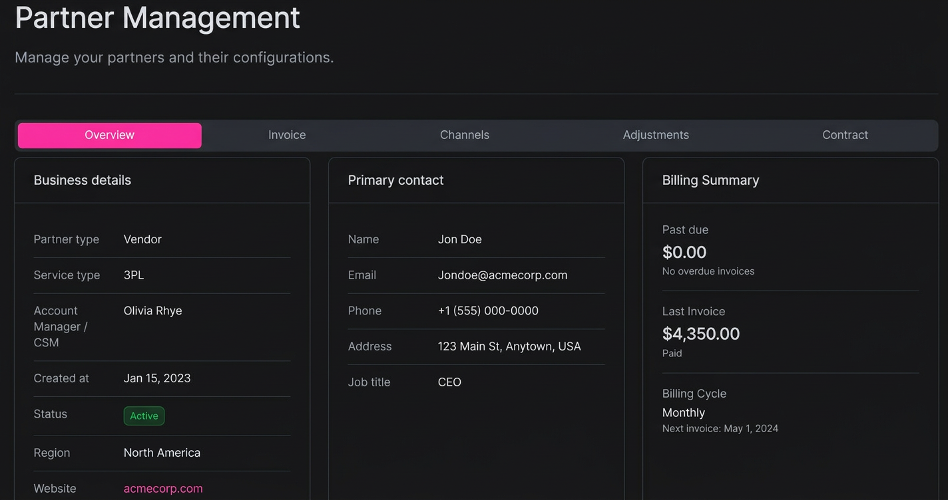Viewport: 948px width, 500px height.
Task: Open the Channels tab
Action: click(465, 135)
